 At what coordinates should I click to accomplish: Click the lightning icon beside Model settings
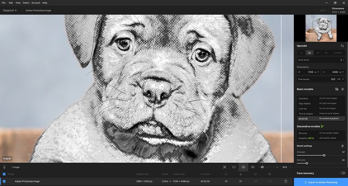click(342, 146)
